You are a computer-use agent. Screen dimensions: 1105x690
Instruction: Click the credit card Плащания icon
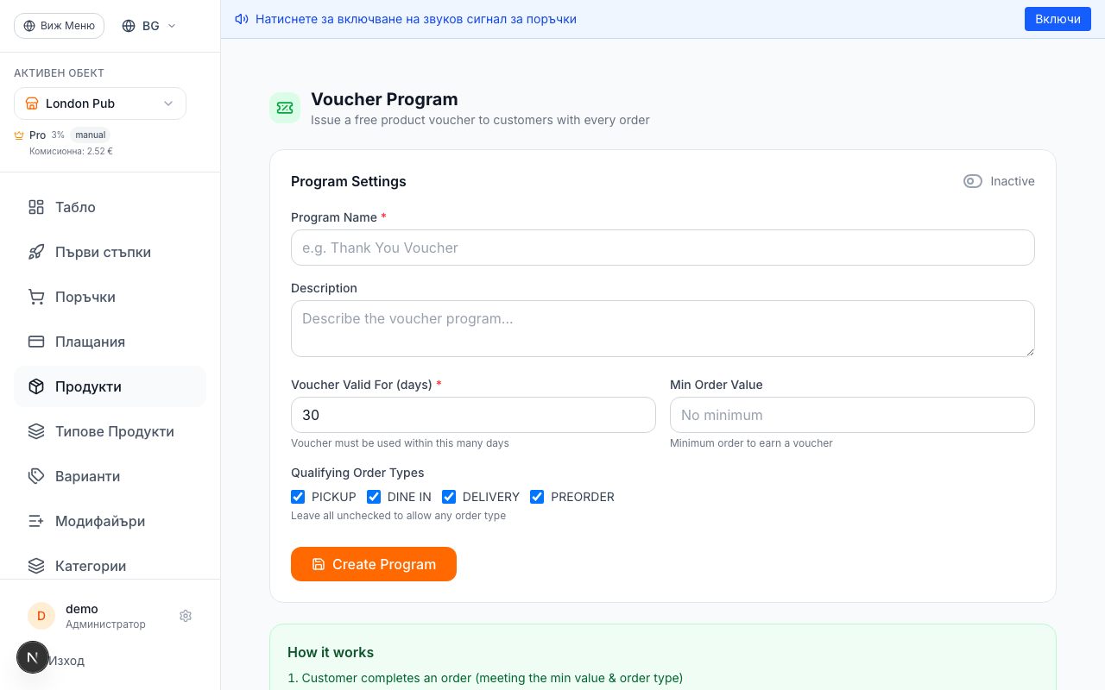tap(36, 342)
